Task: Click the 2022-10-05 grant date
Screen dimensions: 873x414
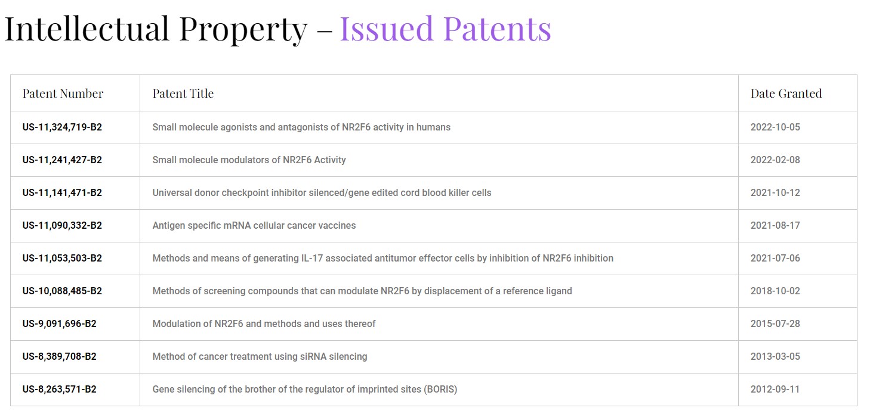Action: 775,127
